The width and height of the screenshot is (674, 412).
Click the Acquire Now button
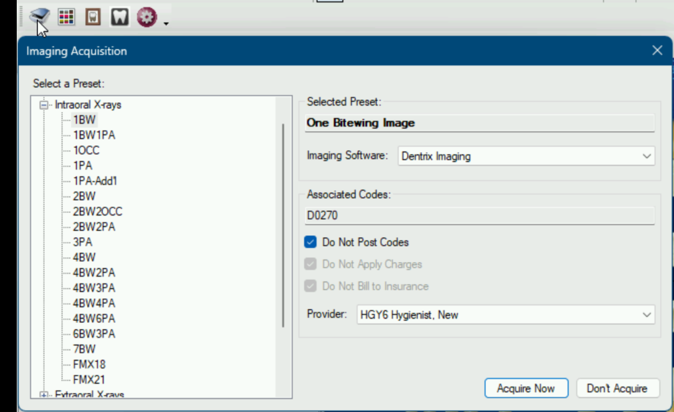pos(526,389)
